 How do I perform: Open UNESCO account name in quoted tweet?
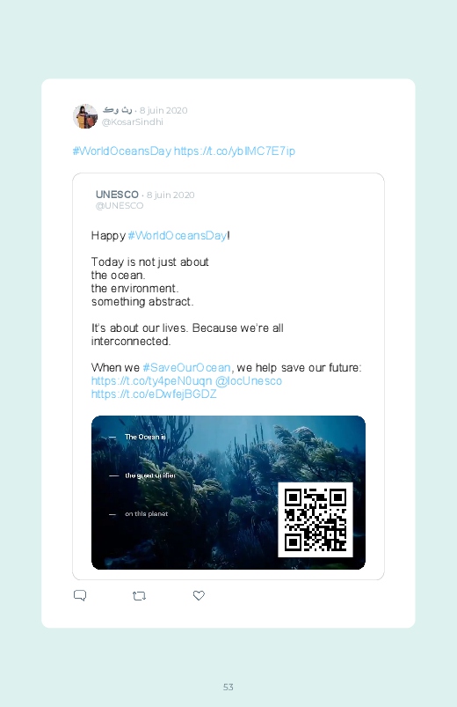point(117,195)
